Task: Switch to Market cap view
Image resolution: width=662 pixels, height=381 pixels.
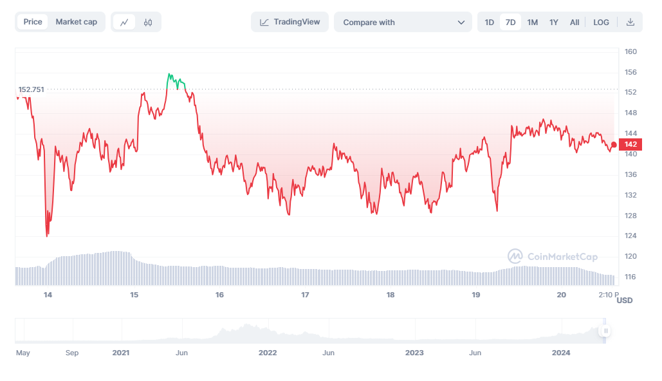Action: [x=76, y=22]
